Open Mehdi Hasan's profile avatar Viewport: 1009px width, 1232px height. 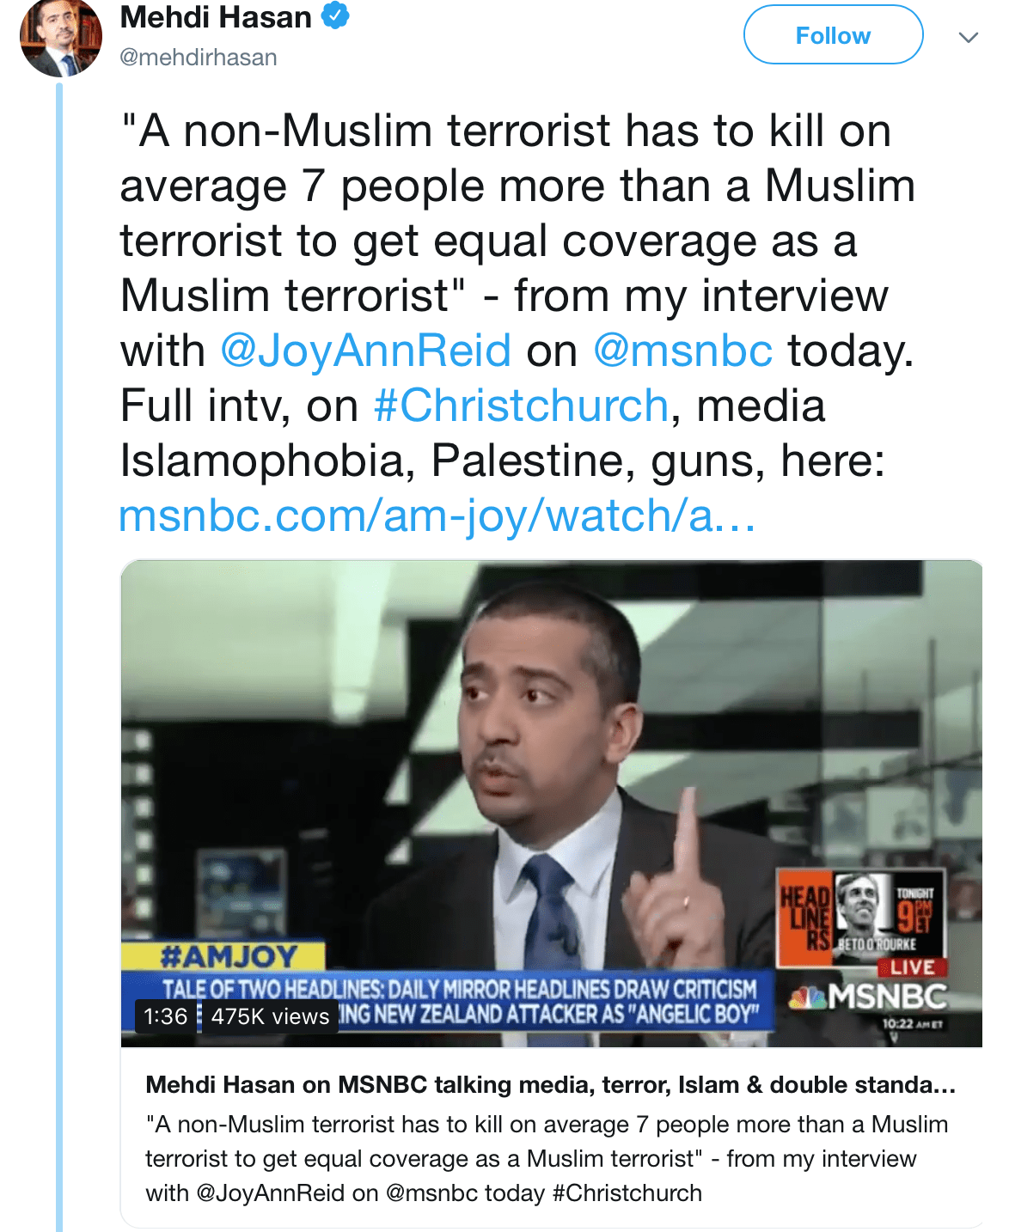click(x=61, y=37)
